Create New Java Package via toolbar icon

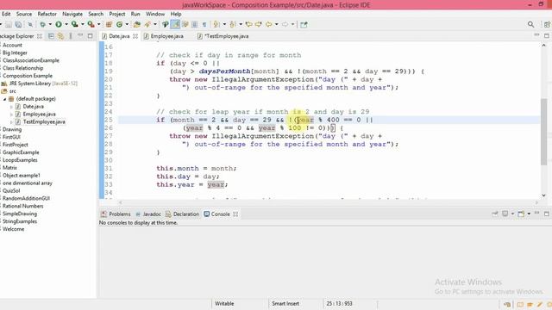point(109,24)
